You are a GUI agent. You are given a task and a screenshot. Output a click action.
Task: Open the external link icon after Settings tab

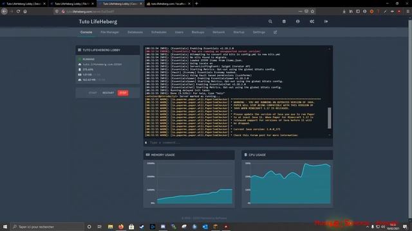pyautogui.click(x=275, y=32)
